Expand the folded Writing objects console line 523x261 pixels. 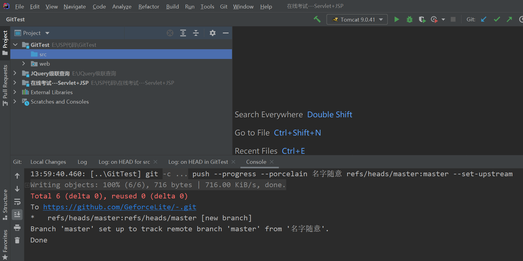(x=27, y=185)
